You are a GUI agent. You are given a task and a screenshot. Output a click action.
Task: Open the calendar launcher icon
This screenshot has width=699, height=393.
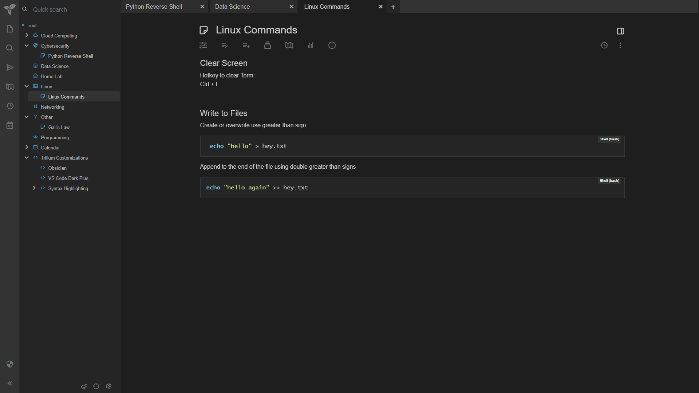tap(10, 125)
